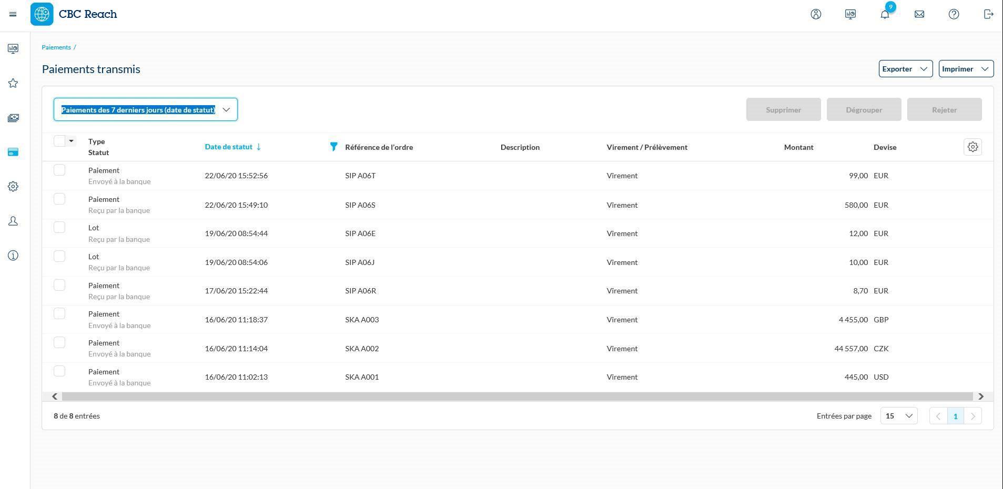Open the Exporter dropdown
The height and width of the screenshot is (489, 1003).
(x=906, y=69)
